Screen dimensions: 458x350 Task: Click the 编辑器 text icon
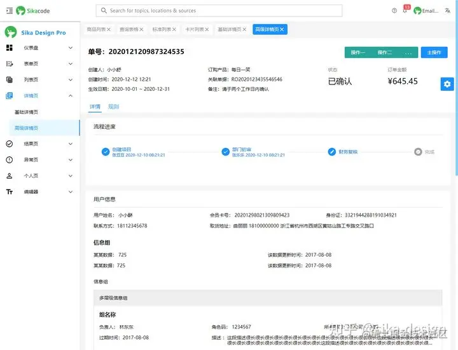(10, 192)
